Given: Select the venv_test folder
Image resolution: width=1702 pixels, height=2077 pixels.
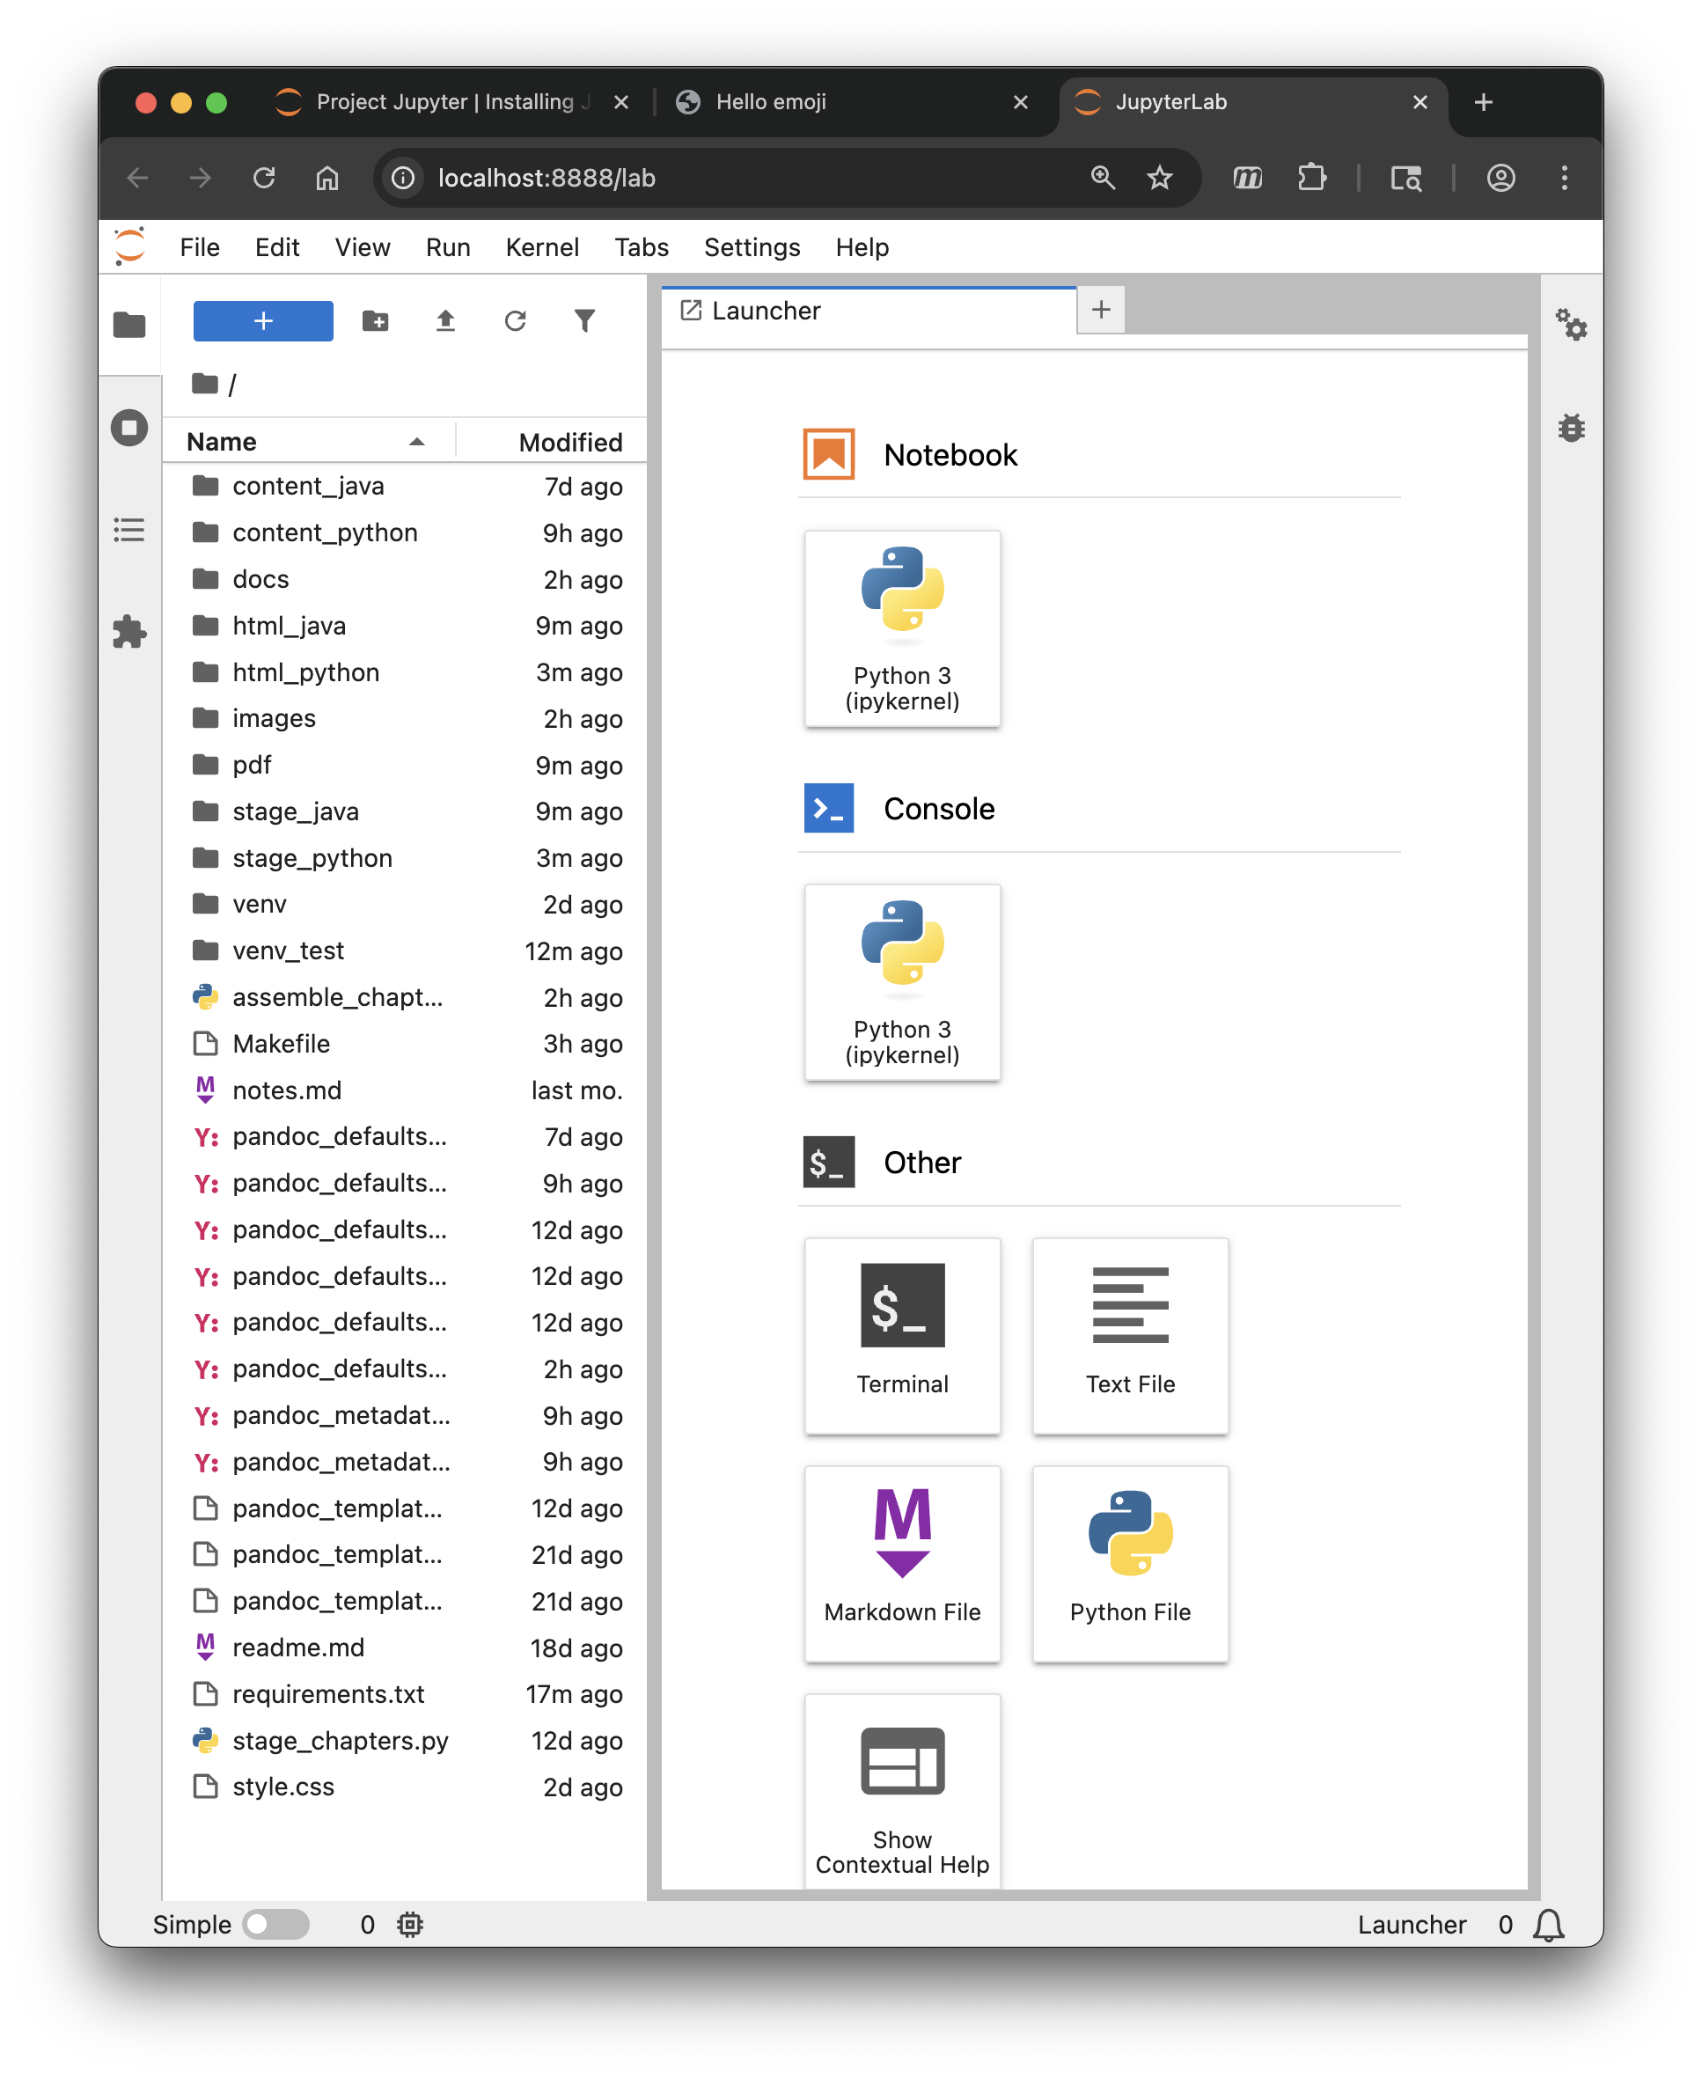Looking at the screenshot, I should pos(405,951).
